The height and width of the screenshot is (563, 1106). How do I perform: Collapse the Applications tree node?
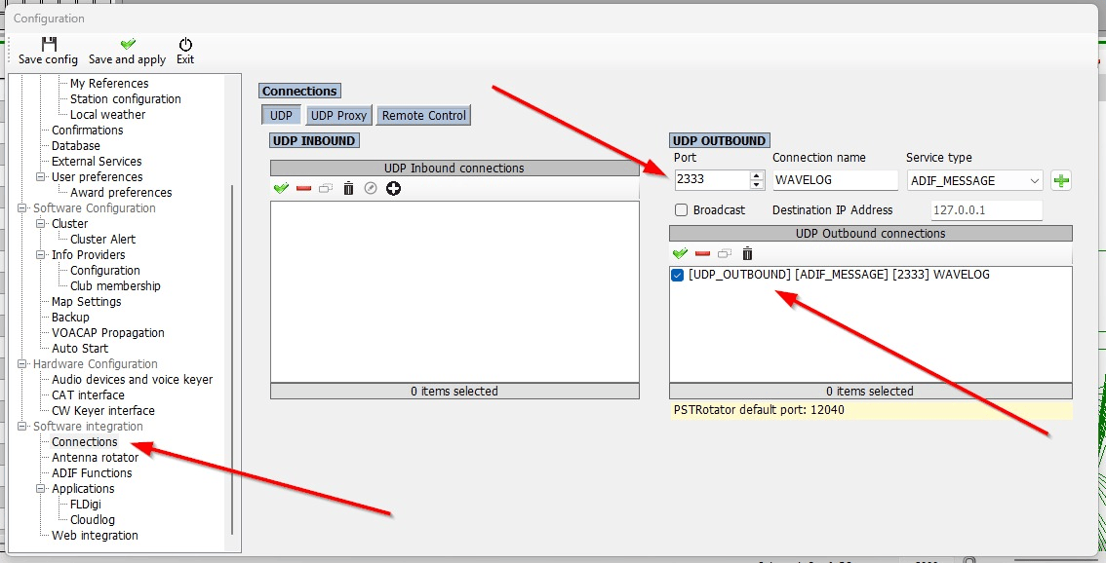coord(41,488)
